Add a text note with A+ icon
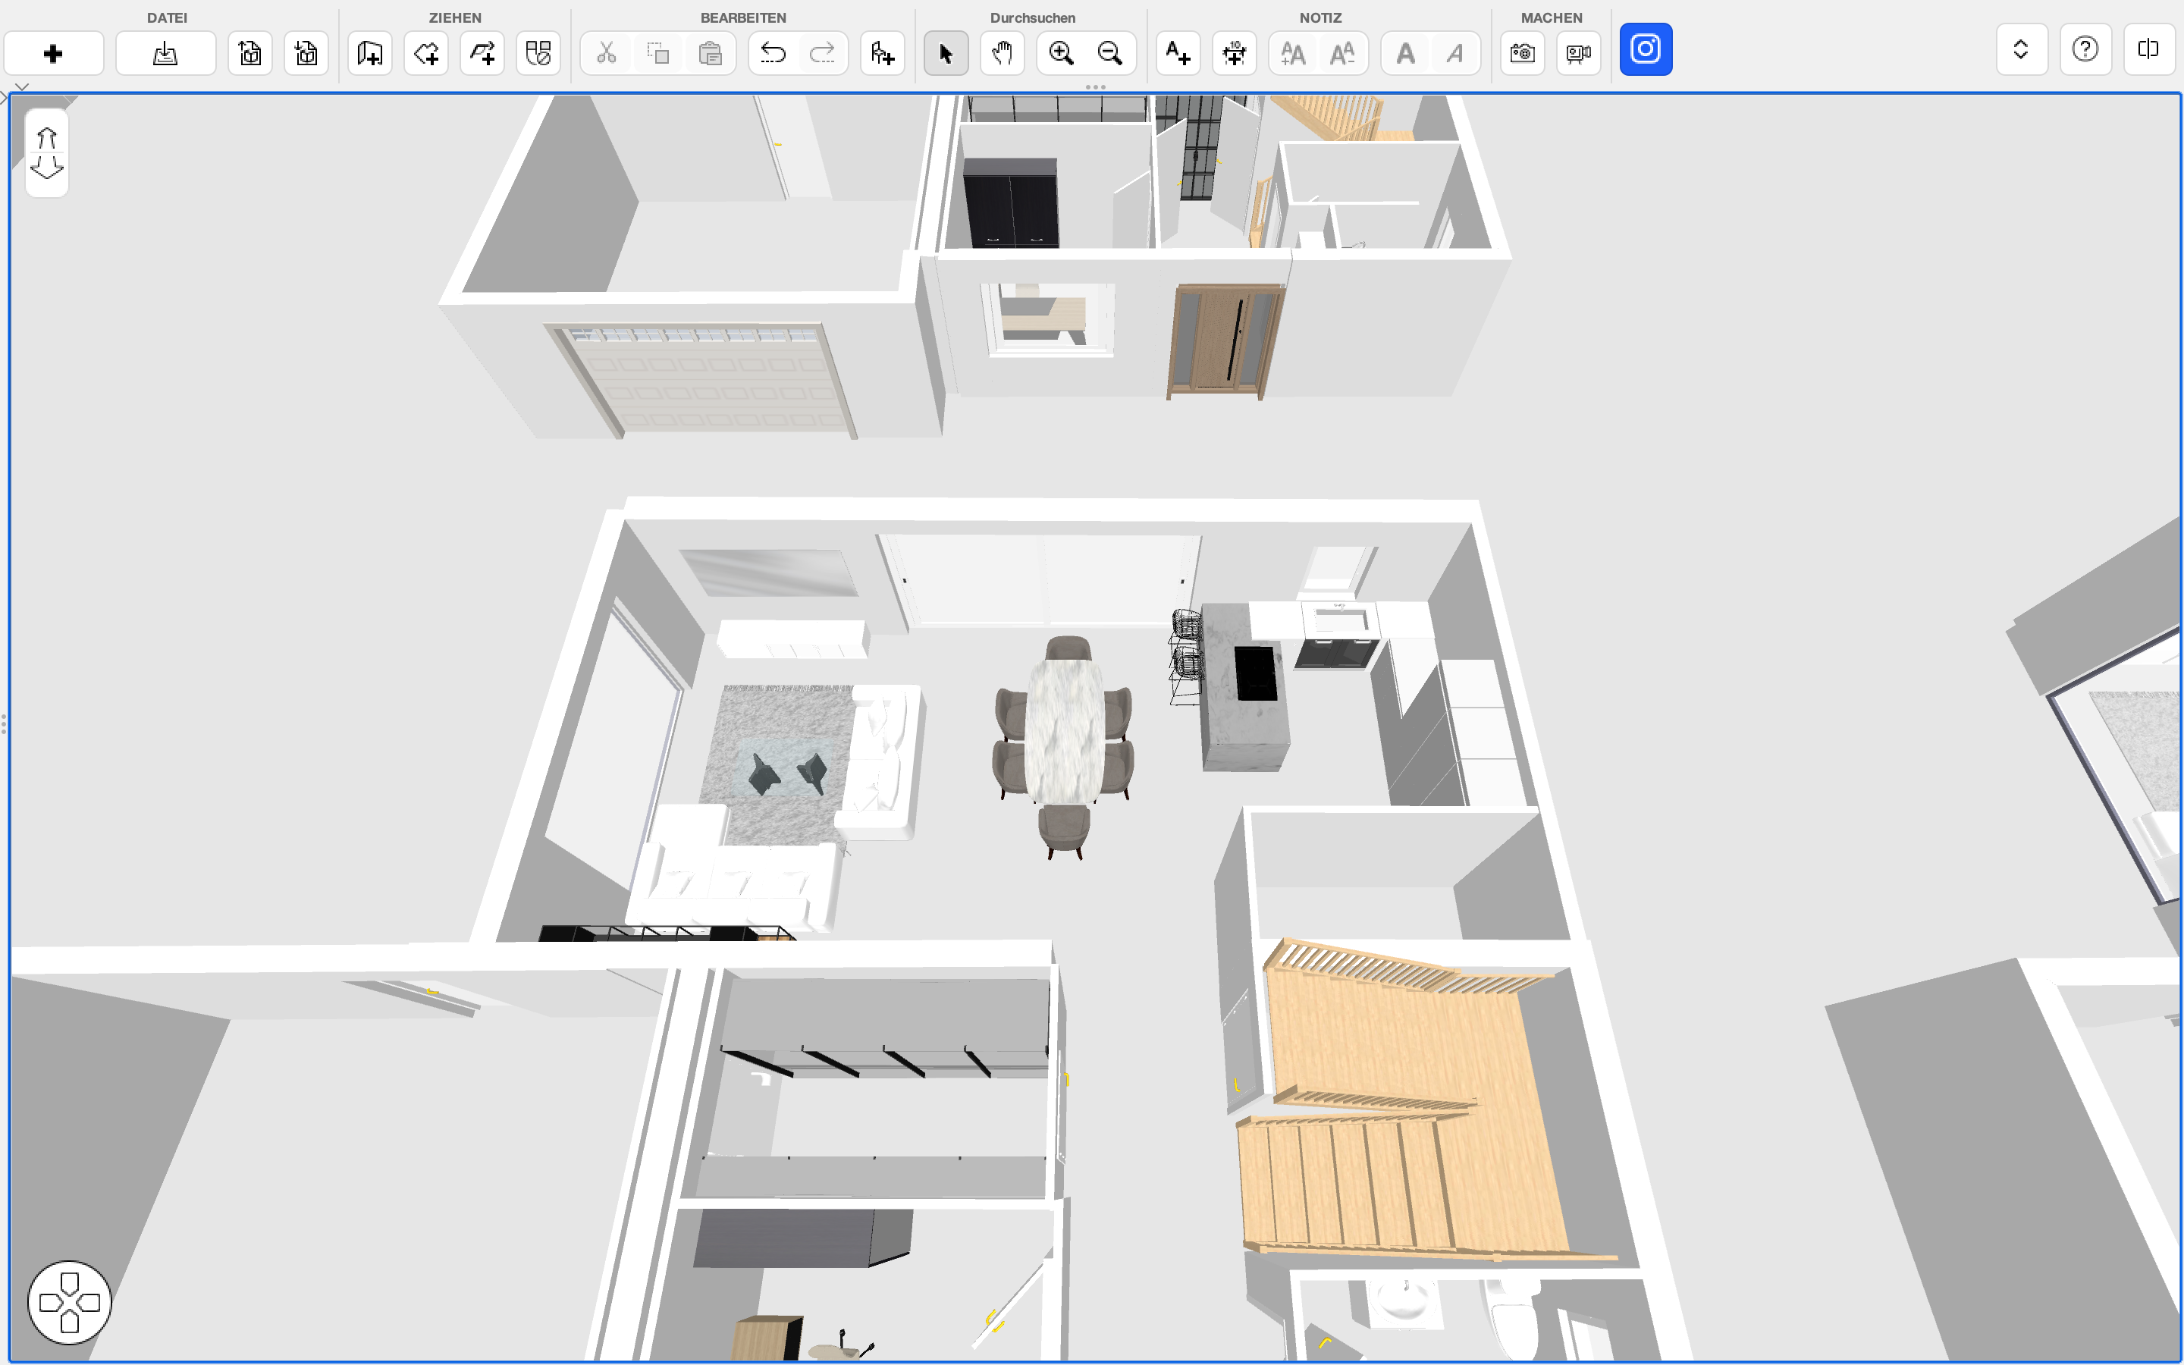This screenshot has height=1365, width=2184. click(1178, 53)
